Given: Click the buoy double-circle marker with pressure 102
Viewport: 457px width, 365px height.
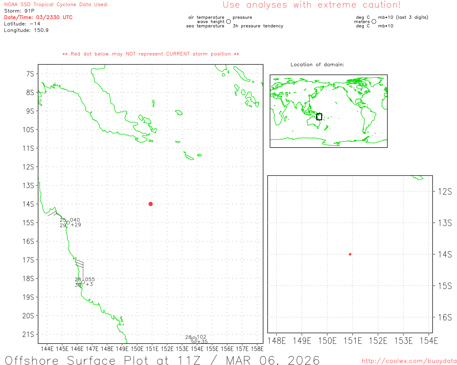Looking at the screenshot, I should 194,340.
